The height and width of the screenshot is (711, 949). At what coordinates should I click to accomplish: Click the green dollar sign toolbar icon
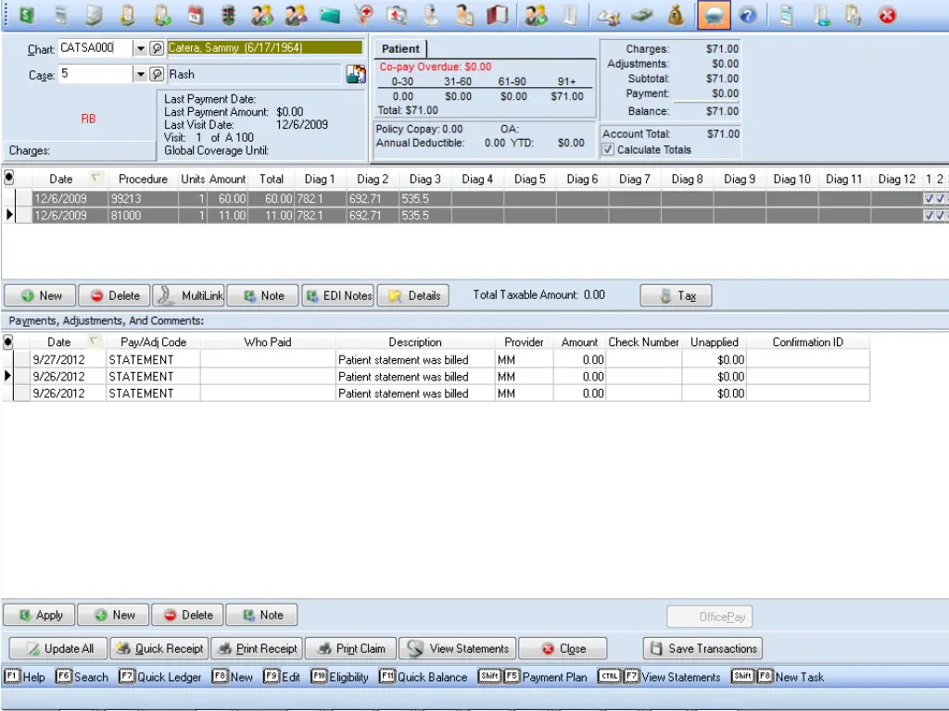point(26,15)
